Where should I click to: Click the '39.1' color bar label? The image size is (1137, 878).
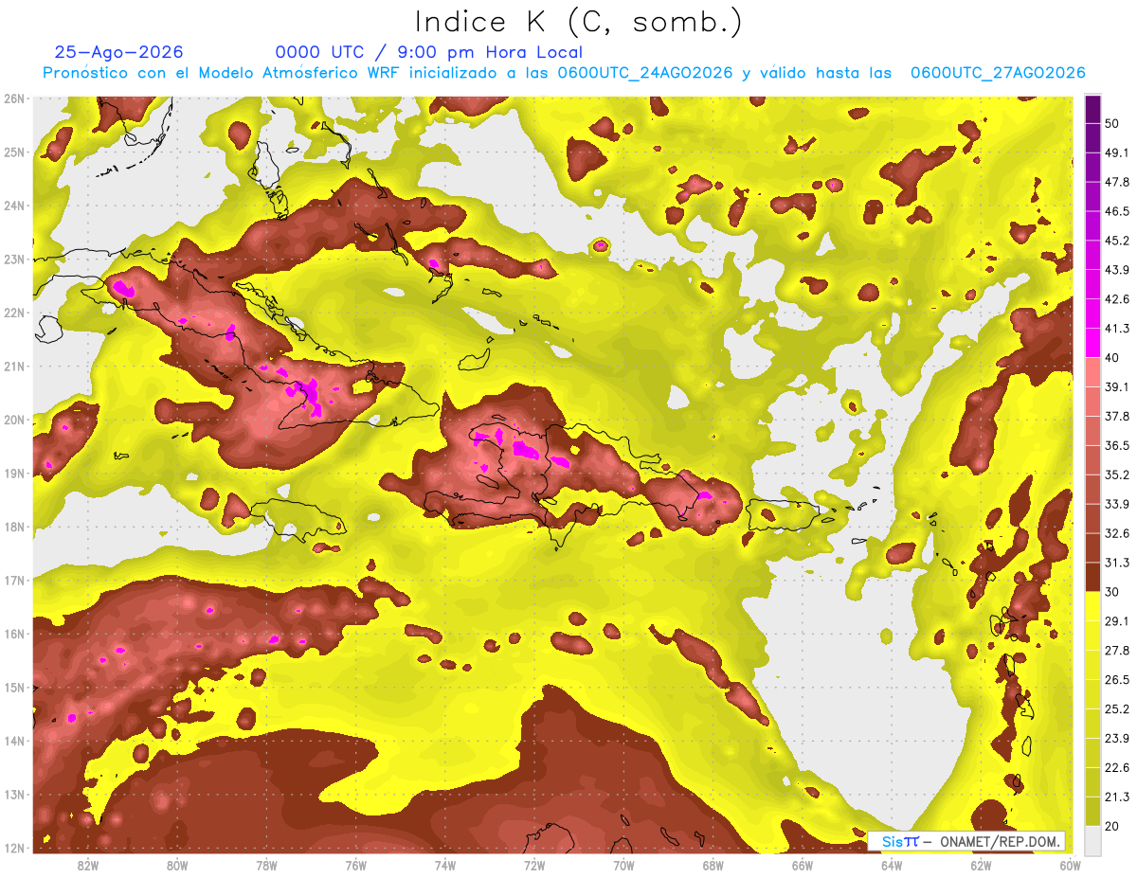1117,386
